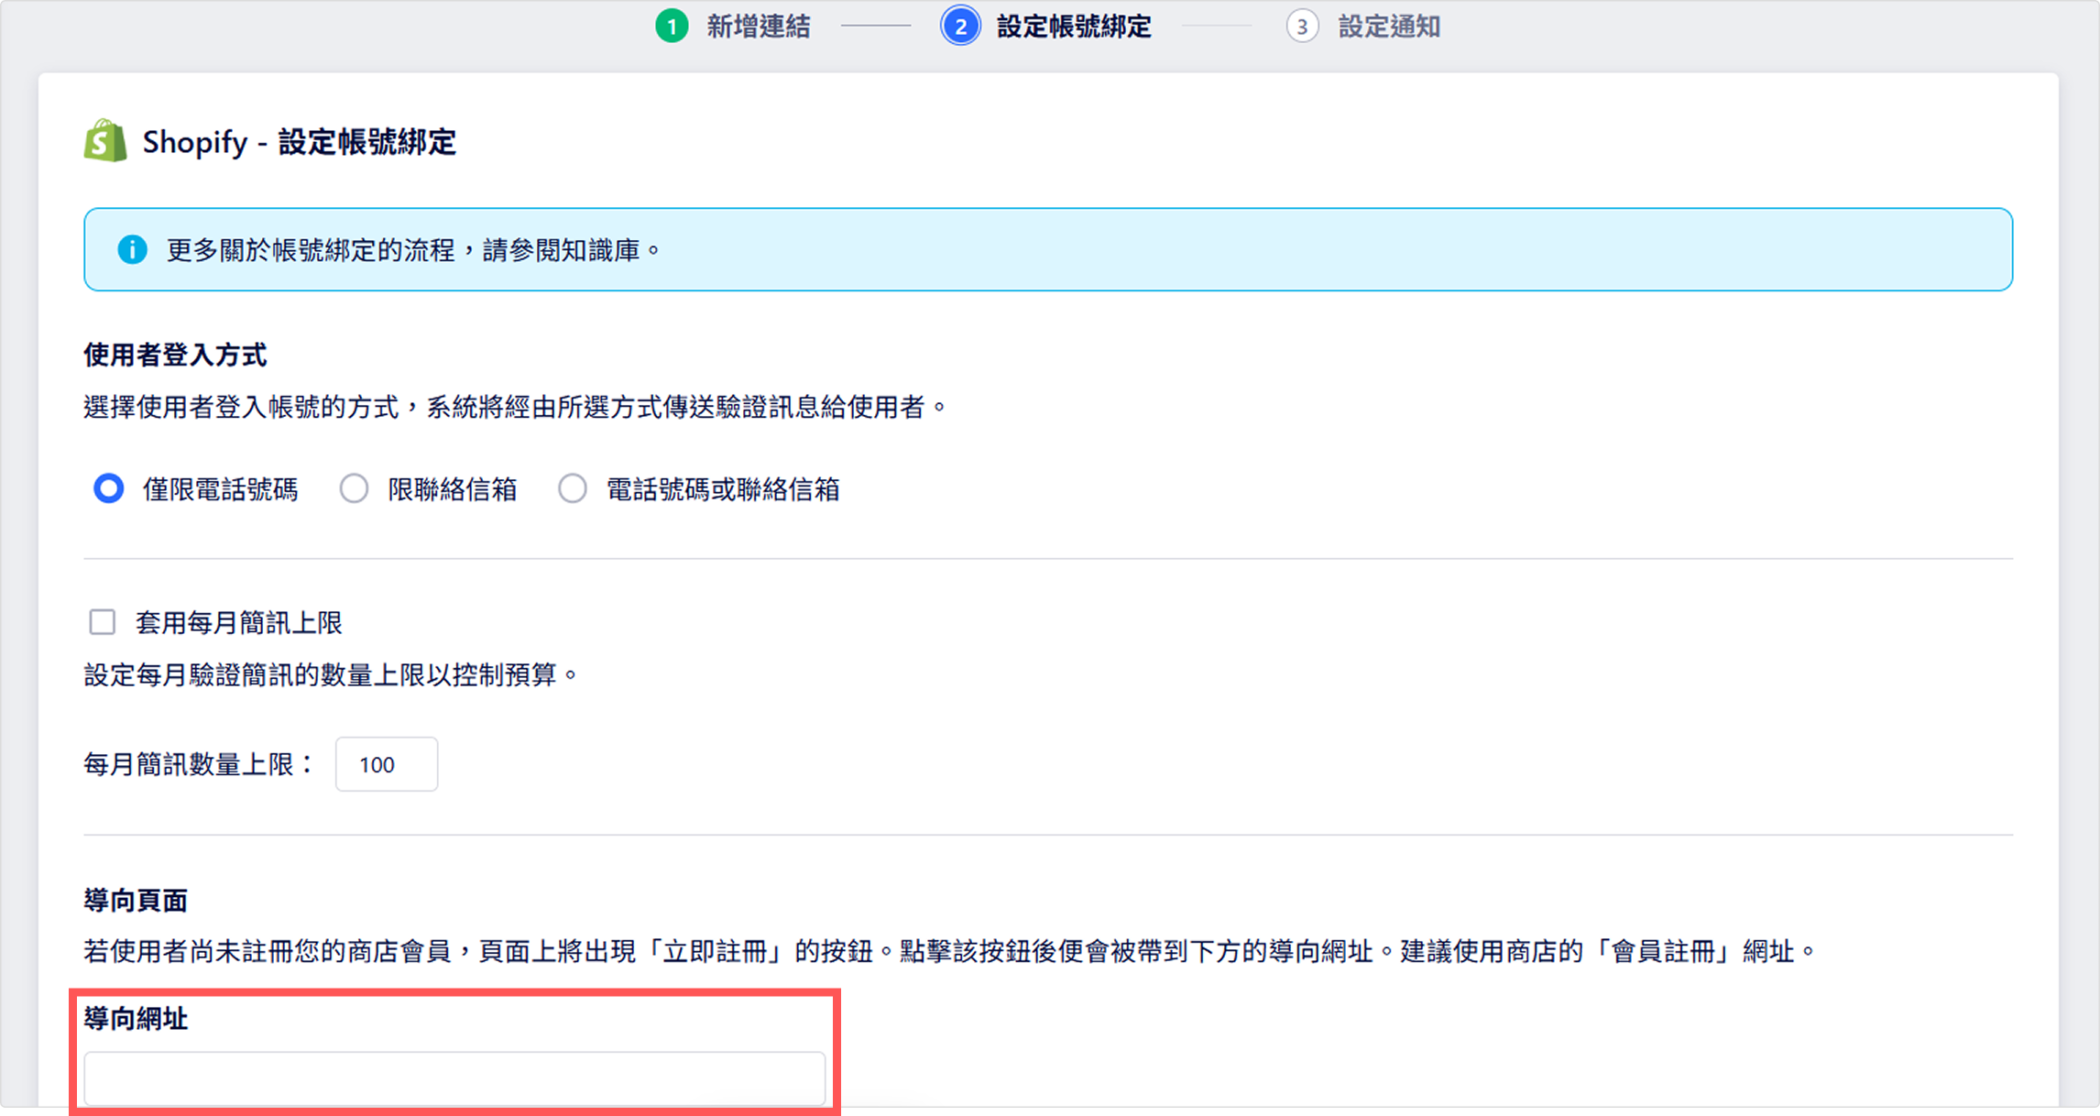Click Shopify - 設定帳號綁定 heading
The image size is (2100, 1116).
299,142
